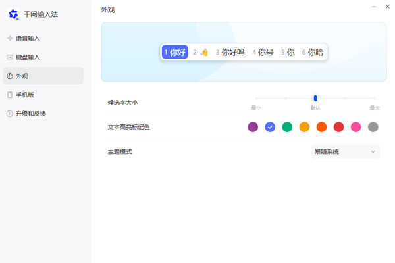Click the appearance palette icon
Viewport: 395px width, 263px height.
tap(10, 76)
